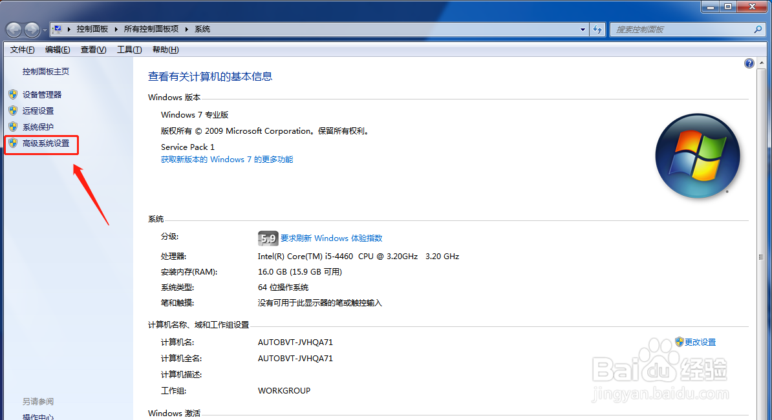Viewport: 772px width, 420px height.
Task: Click the Service Pack 1 text
Action: [188, 147]
